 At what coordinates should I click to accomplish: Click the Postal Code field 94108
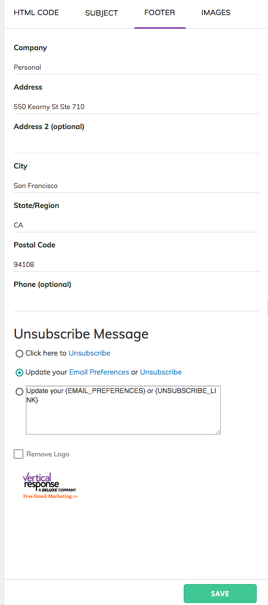pos(136,265)
